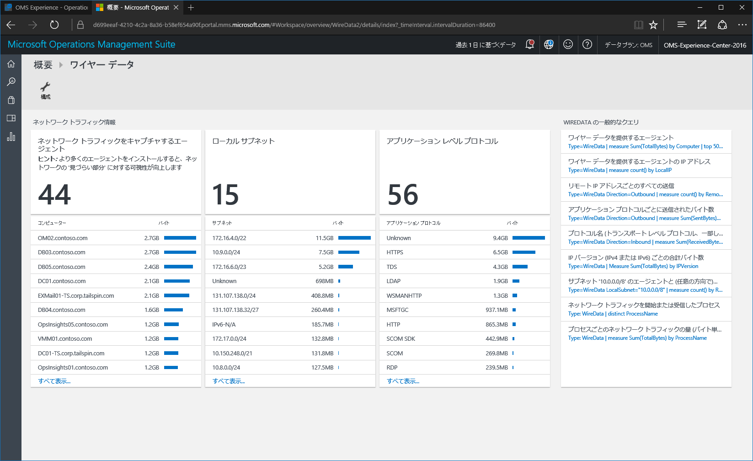The width and height of the screenshot is (753, 461).
Task: Select LDAP protocol row
Action: pos(465,281)
